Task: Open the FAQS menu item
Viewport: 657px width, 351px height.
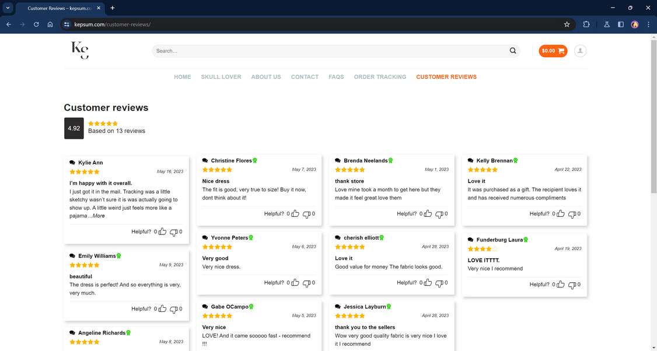Action: [336, 77]
